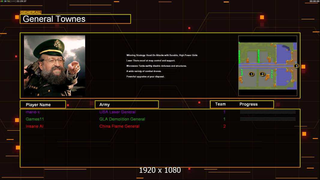Click the Team column header
Image resolution: width=320 pixels, height=180 pixels.
click(x=220, y=104)
